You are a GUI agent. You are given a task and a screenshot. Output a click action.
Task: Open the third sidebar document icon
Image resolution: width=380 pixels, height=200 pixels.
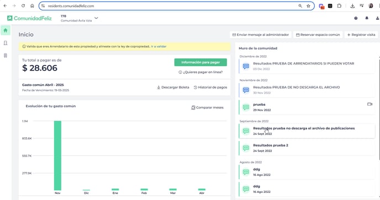pyautogui.click(x=6, y=56)
